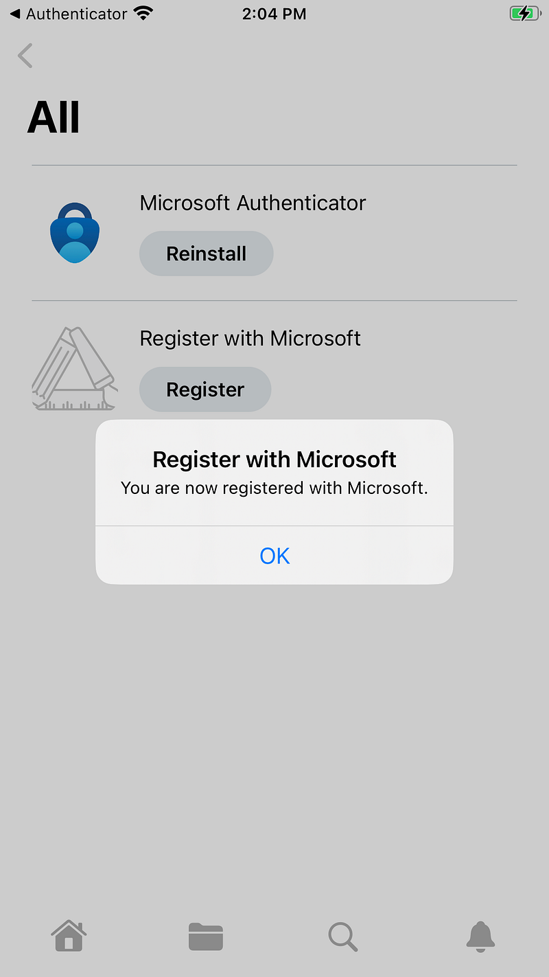The height and width of the screenshot is (977, 549).
Task: Open Notifications via the bell icon
Action: click(x=480, y=936)
